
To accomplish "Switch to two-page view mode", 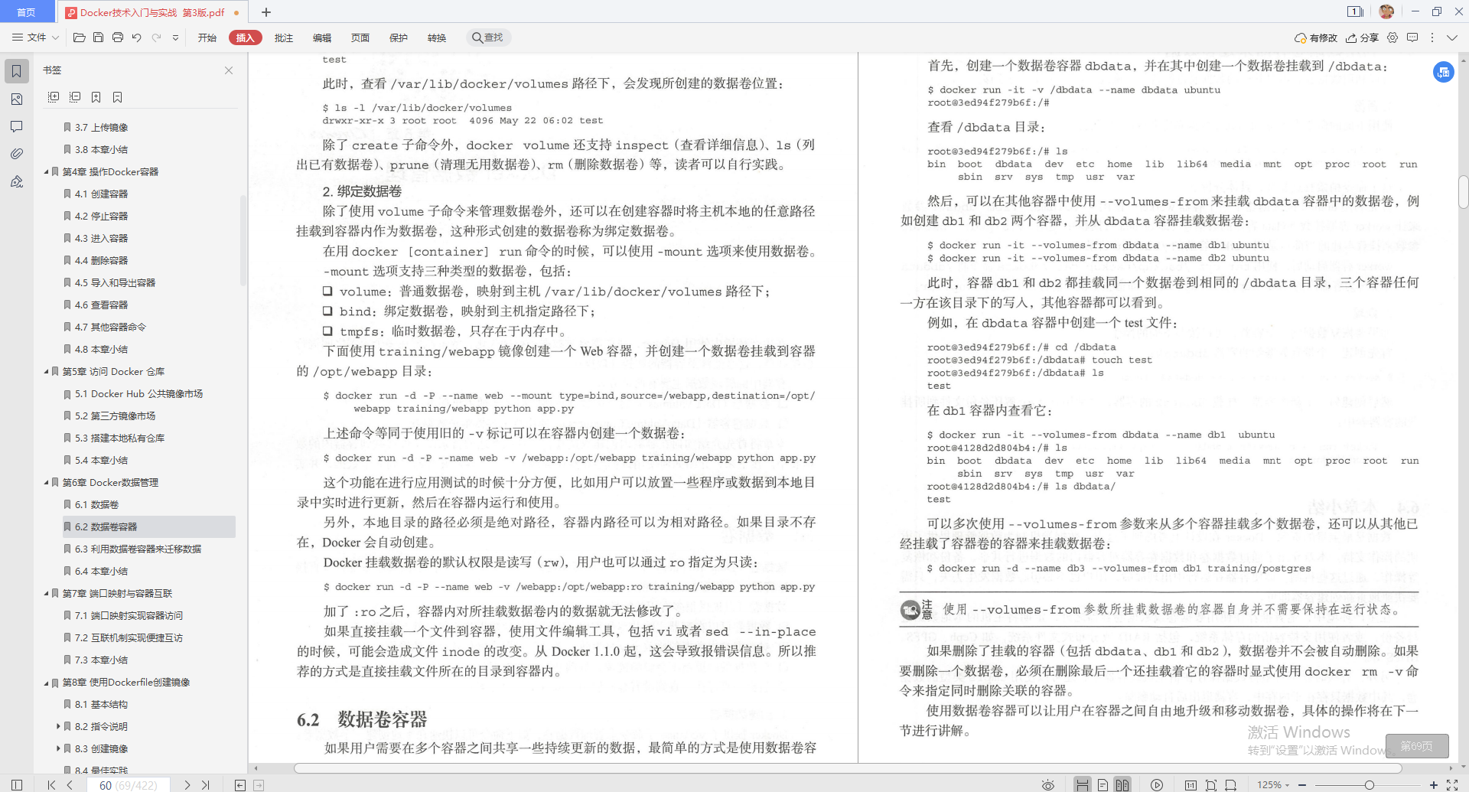I will [x=1122, y=785].
